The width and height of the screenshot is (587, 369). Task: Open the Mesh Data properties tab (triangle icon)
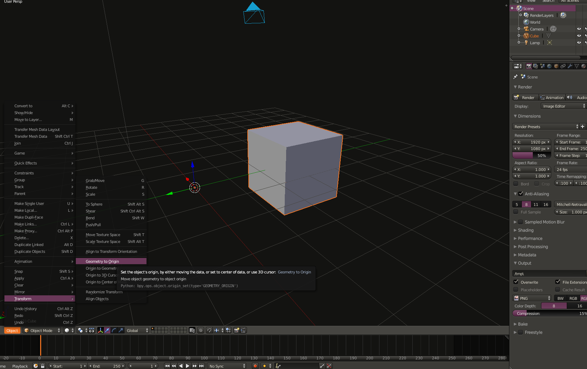pyautogui.click(x=577, y=66)
